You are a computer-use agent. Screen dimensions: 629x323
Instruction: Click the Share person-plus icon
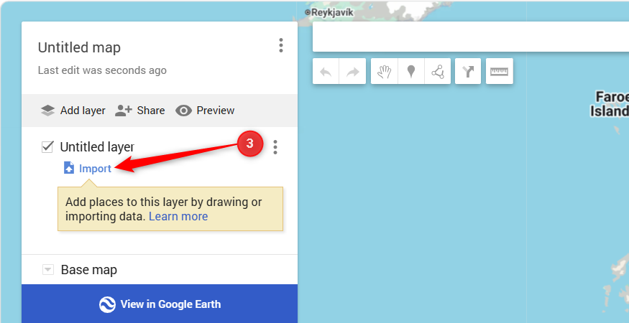tap(123, 111)
